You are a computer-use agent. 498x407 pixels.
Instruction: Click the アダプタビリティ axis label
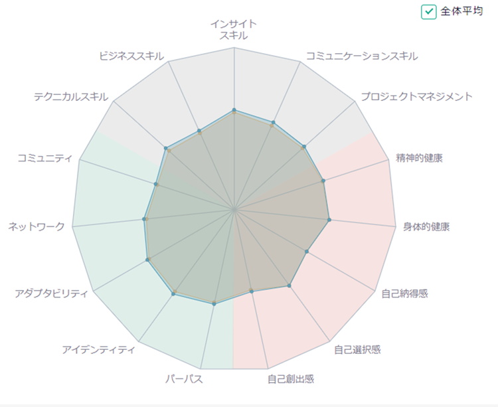(x=51, y=293)
